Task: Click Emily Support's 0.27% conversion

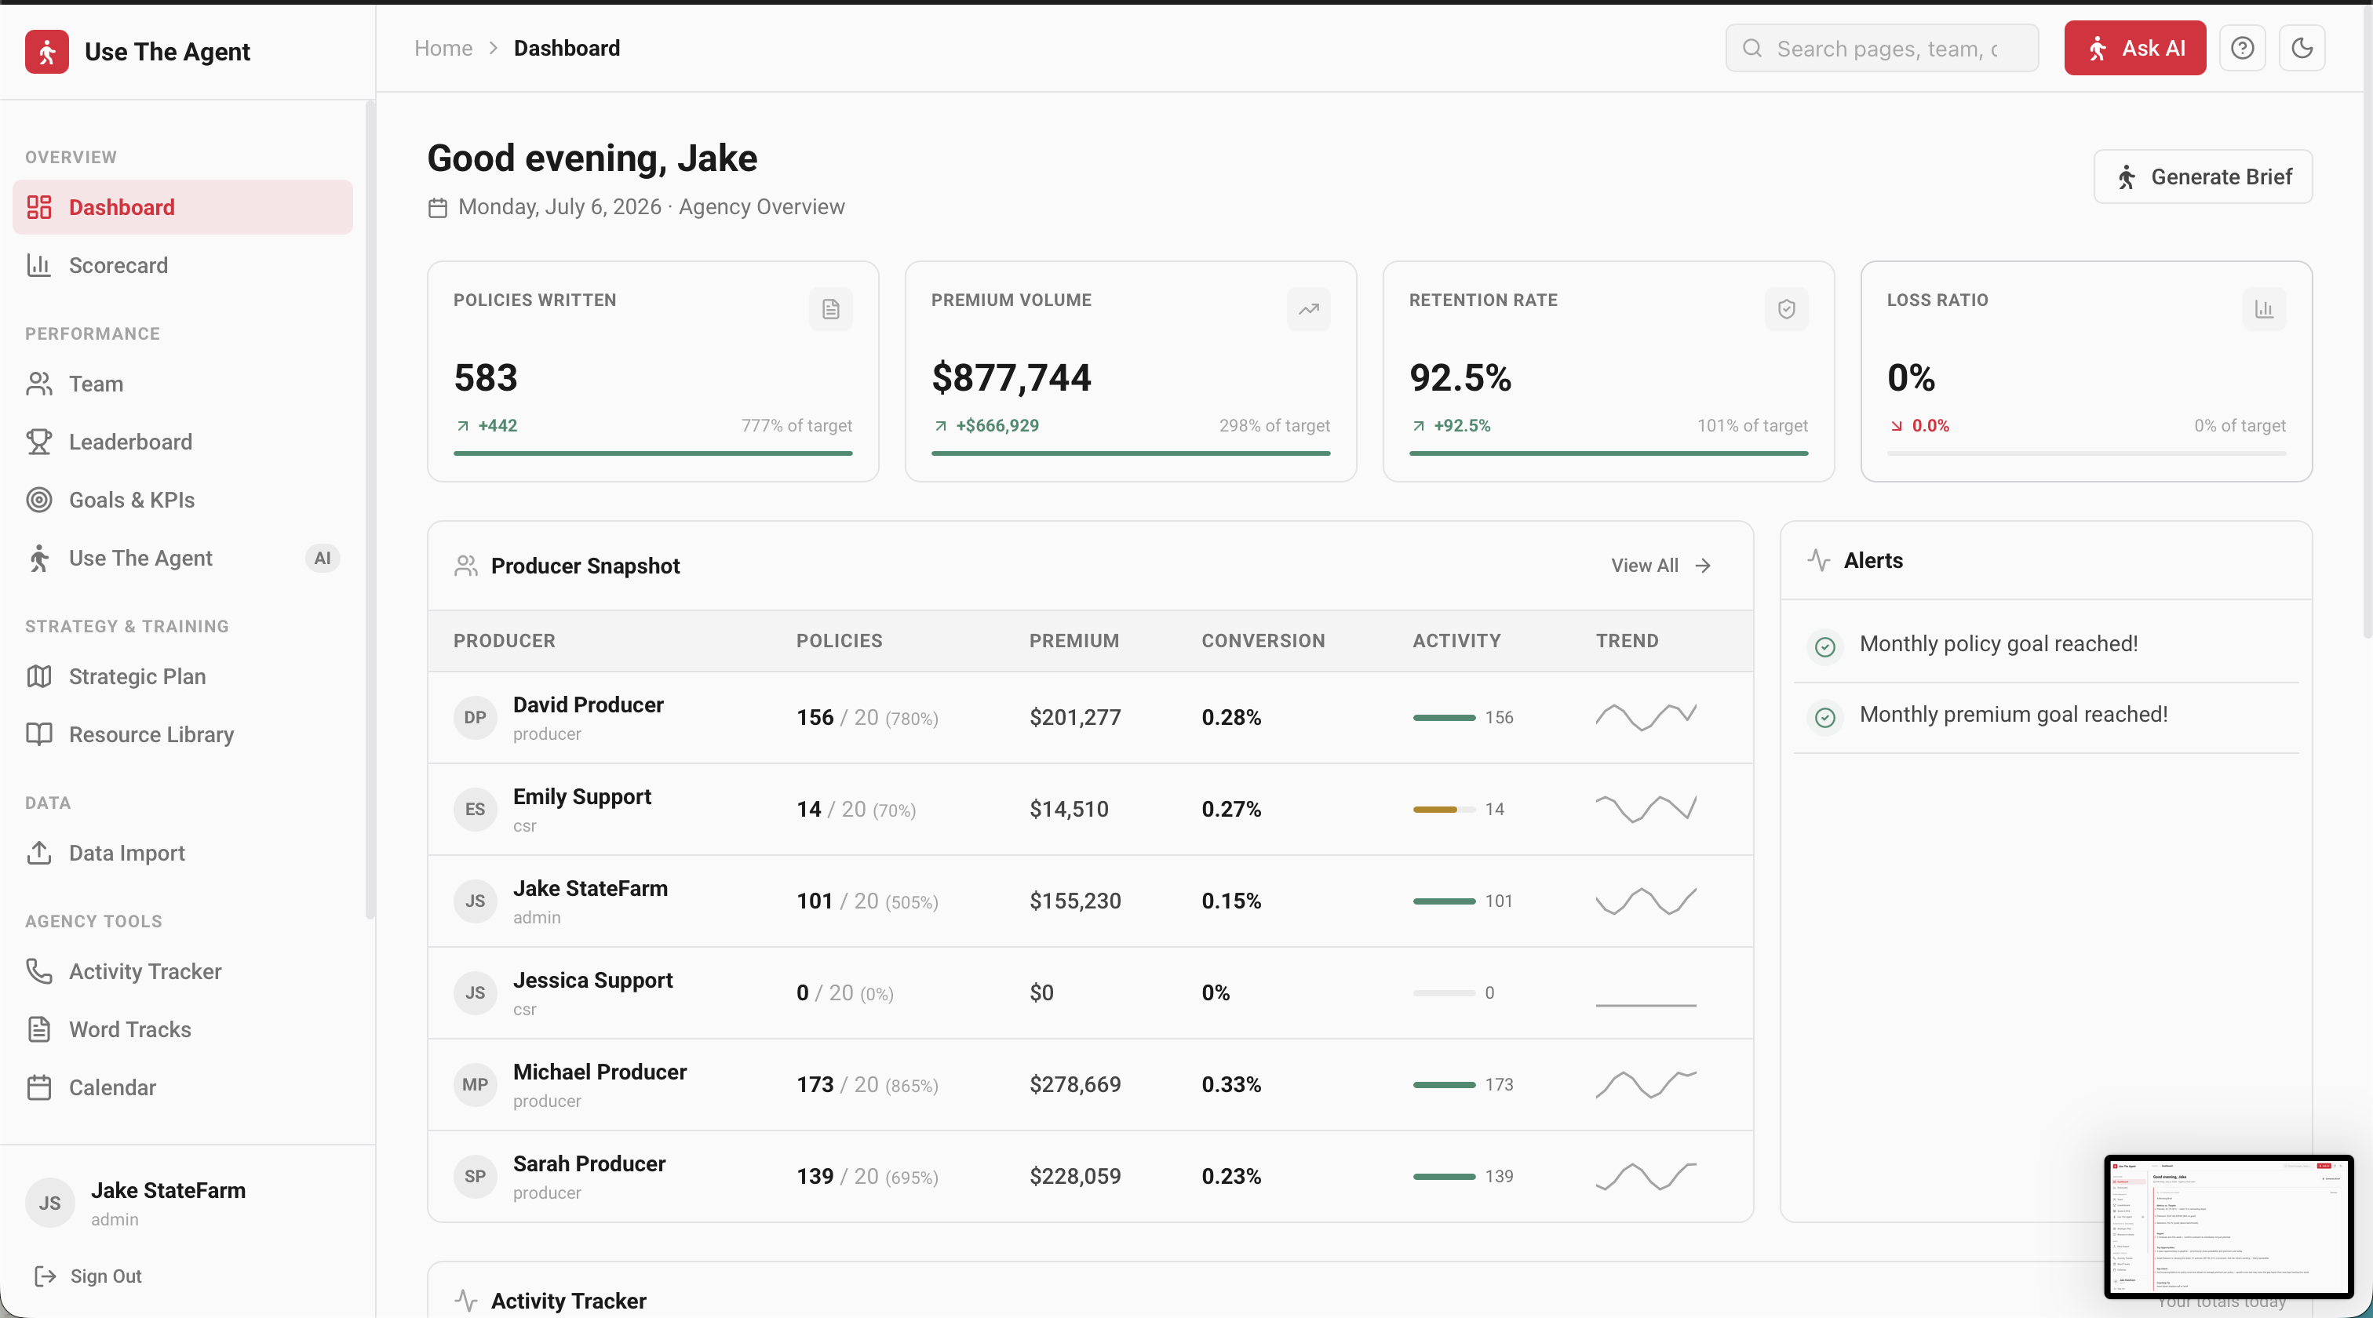Action: [x=1230, y=810]
